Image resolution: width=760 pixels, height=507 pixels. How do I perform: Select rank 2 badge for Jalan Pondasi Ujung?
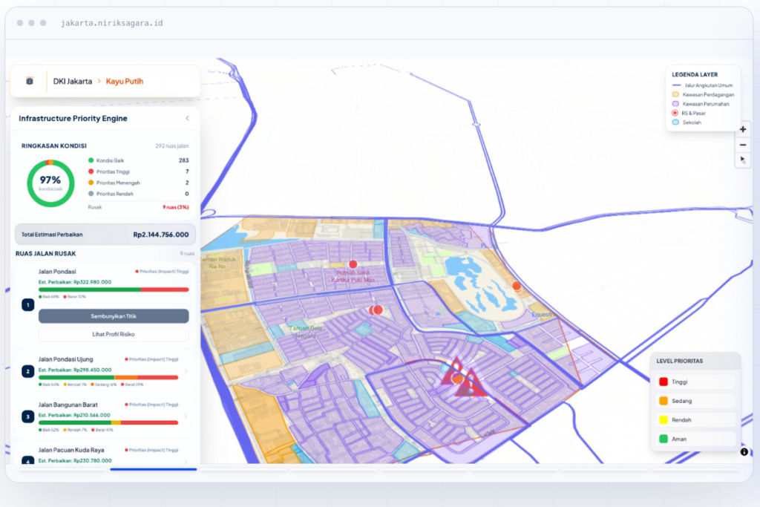[27, 371]
